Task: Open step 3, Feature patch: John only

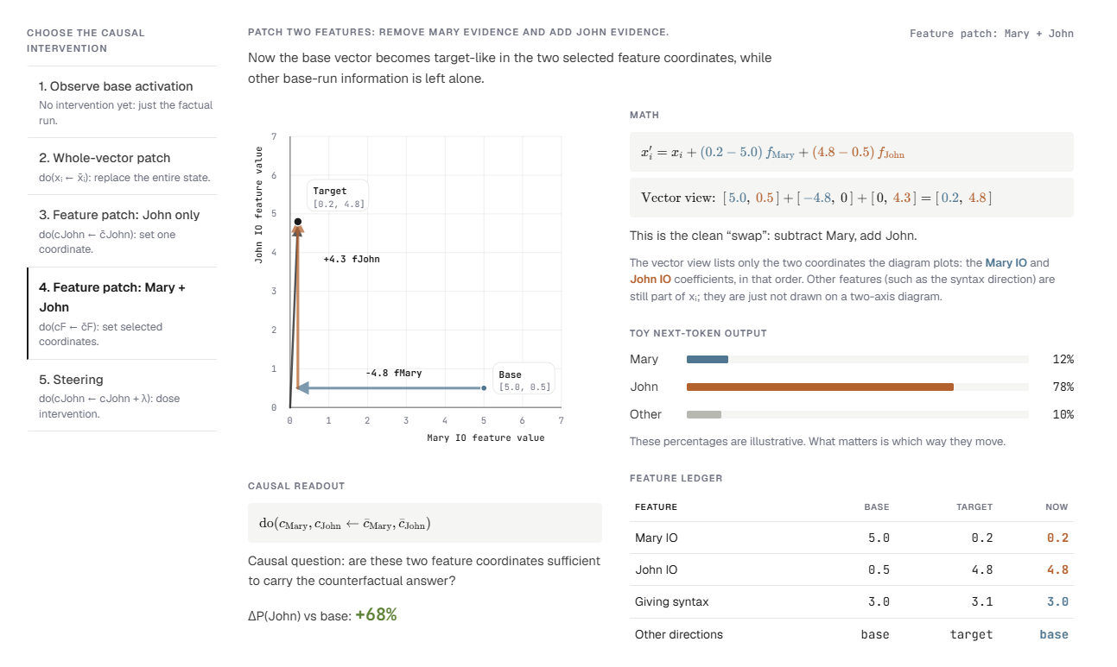Action: click(122, 231)
